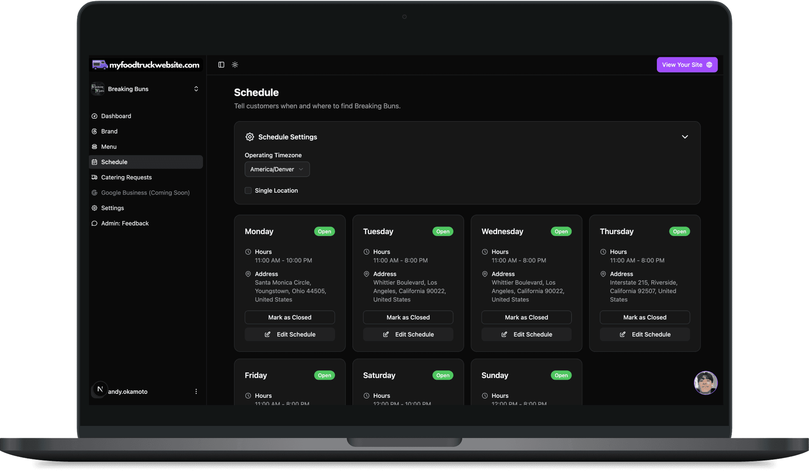Toggle the sidebar visibility icon

tap(221, 64)
